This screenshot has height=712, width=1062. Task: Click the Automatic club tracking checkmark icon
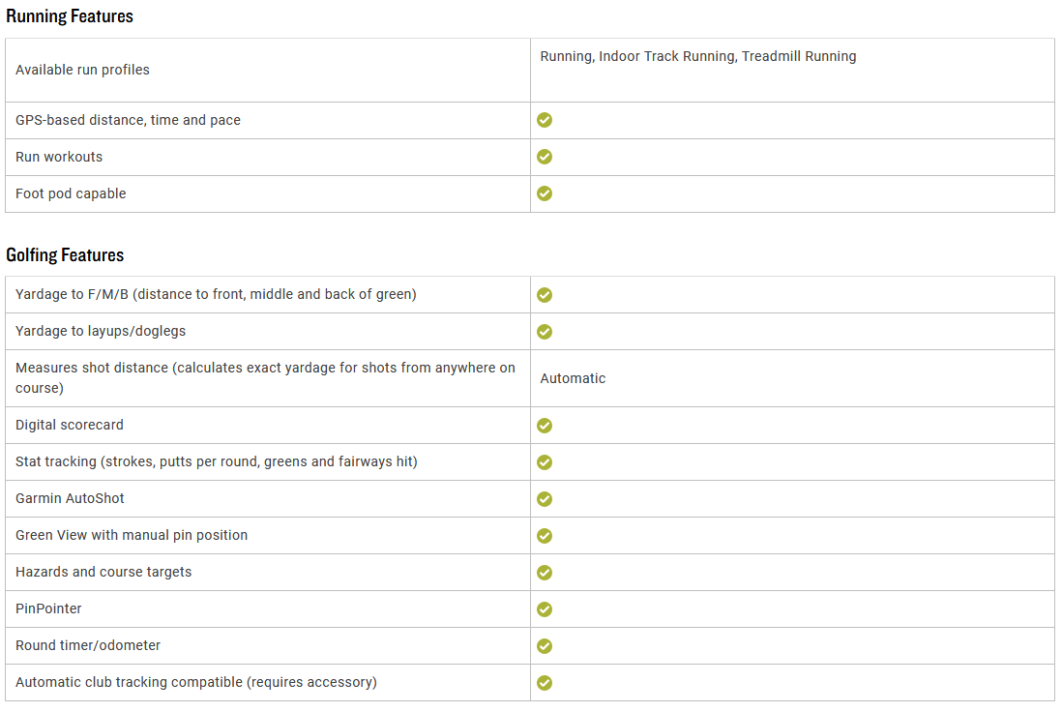pyautogui.click(x=545, y=683)
